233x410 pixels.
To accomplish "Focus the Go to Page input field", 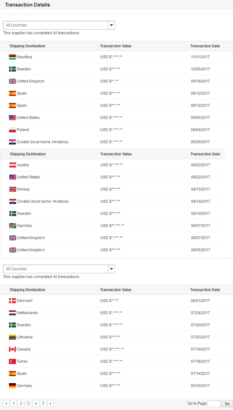I will (214, 404).
